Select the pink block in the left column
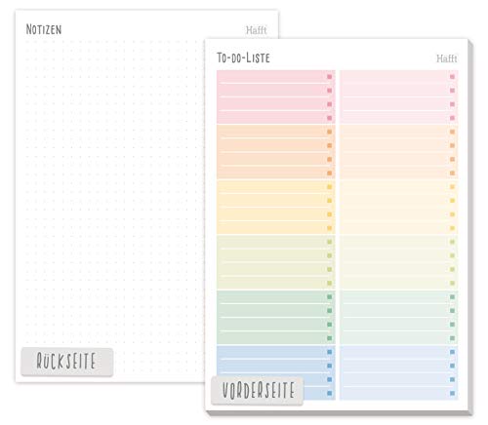488x425 pixels. point(276,97)
